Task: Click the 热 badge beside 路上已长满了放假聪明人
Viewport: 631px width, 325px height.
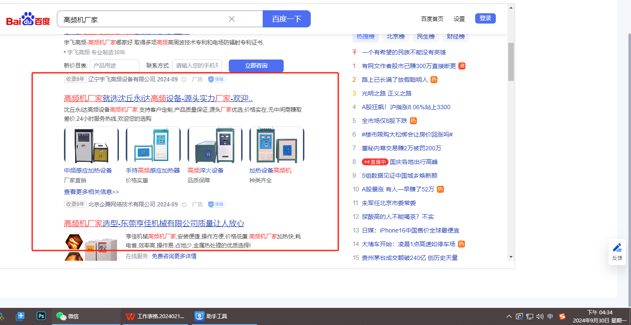Action: (434, 80)
